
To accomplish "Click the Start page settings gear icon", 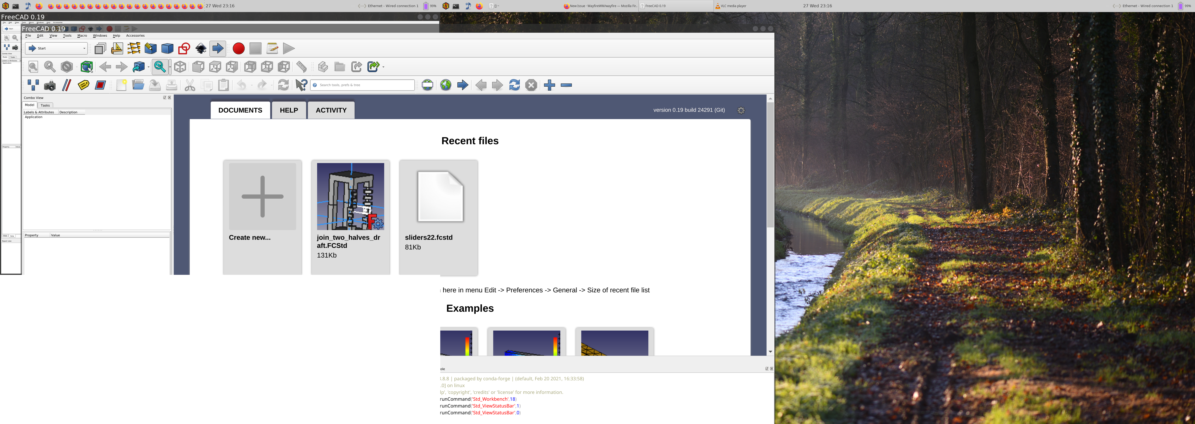I will (741, 110).
